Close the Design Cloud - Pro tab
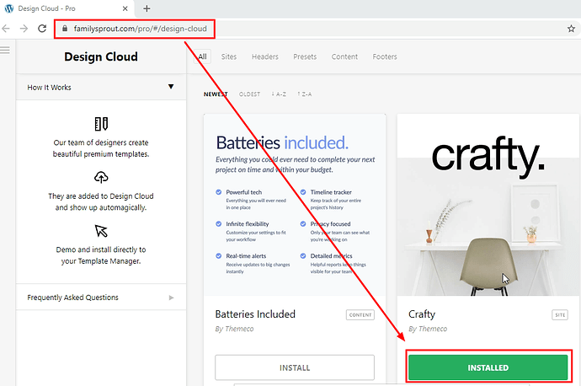This screenshot has height=386, width=581. (125, 8)
